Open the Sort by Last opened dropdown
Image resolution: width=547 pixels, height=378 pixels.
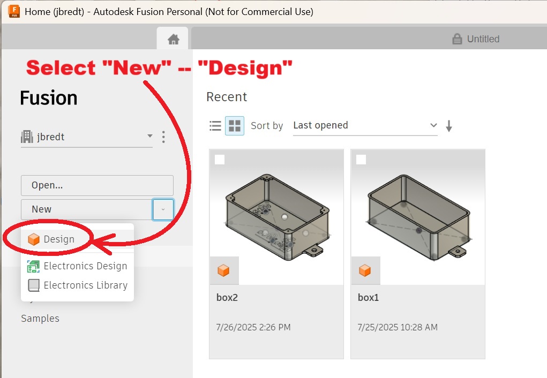tap(365, 126)
